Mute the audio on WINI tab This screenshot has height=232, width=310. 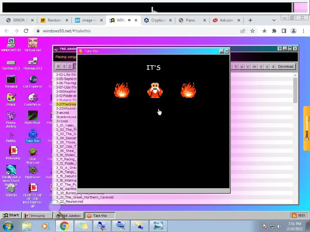[x=130, y=20]
